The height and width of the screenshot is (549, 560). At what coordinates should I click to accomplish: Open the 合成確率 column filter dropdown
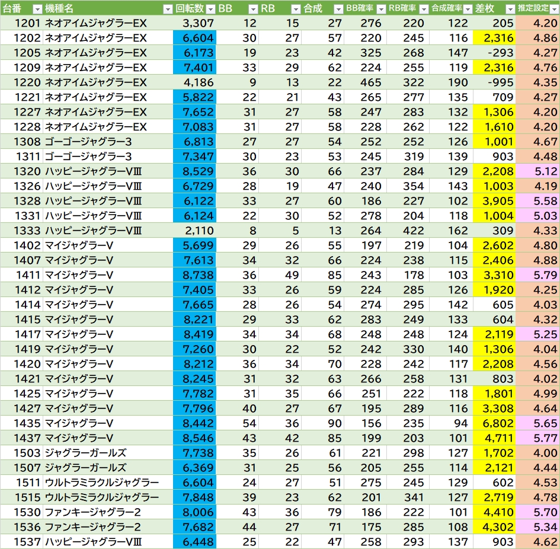click(467, 9)
